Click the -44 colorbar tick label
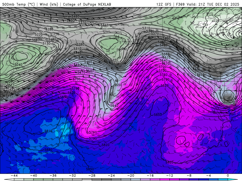The image size is (242, 181). pyautogui.click(x=14, y=176)
